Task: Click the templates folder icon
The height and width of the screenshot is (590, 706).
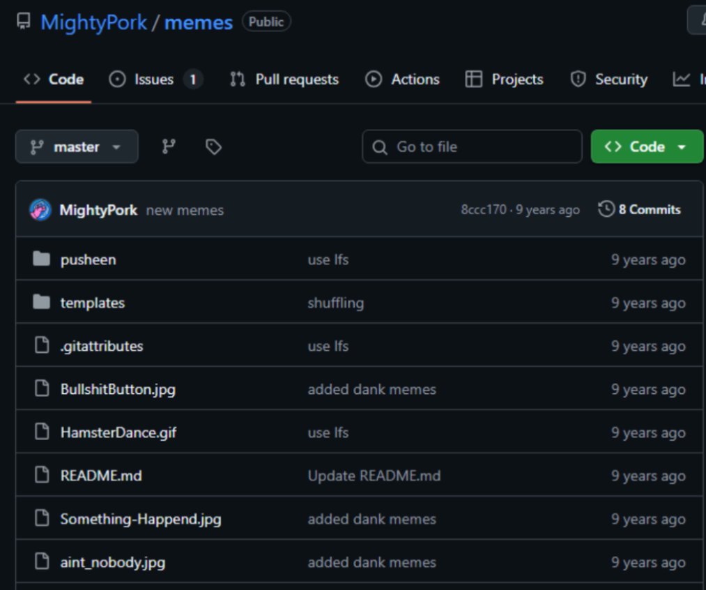Action: tap(41, 302)
